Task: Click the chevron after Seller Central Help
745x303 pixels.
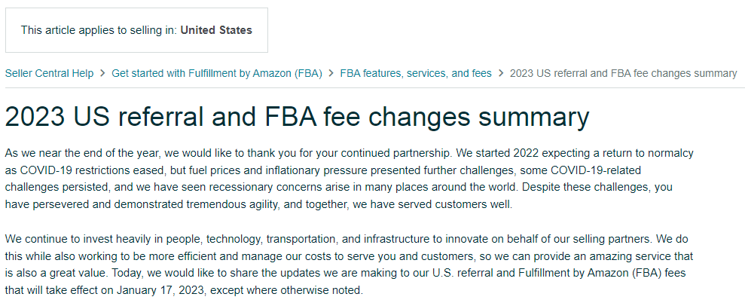Action: tap(102, 73)
